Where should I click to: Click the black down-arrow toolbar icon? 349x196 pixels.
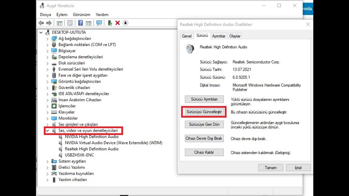tap(125, 23)
